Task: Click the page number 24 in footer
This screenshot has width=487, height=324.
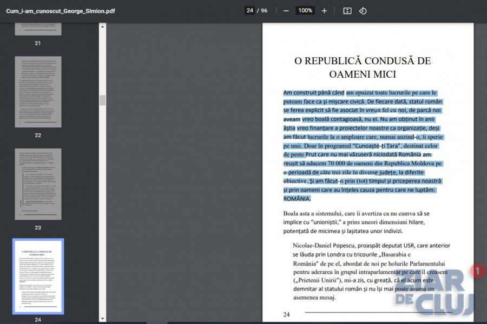Action: [x=286, y=314]
